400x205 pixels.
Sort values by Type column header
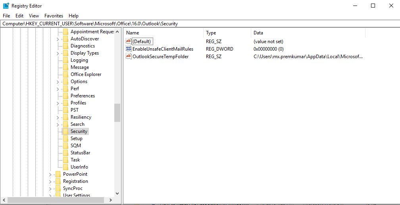pos(227,33)
